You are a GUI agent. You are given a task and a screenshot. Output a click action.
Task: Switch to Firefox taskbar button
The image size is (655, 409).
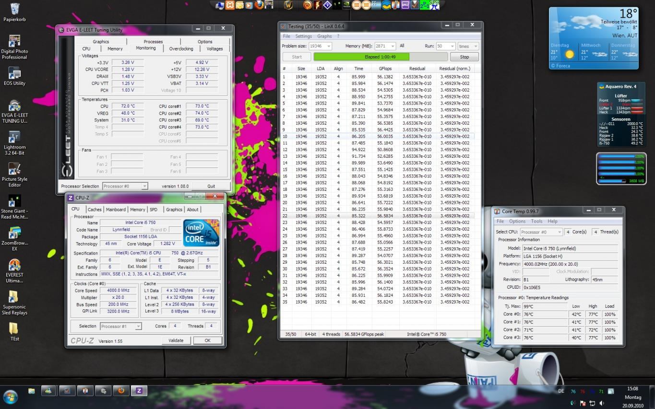coord(121,391)
